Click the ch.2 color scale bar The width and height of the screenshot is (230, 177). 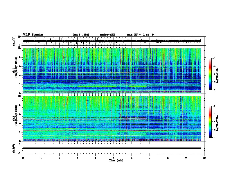click(210, 122)
